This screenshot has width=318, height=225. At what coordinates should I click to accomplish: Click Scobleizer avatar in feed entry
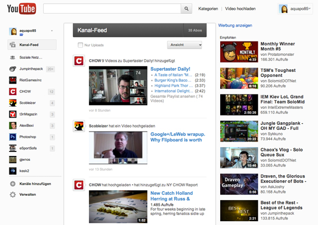point(79,126)
